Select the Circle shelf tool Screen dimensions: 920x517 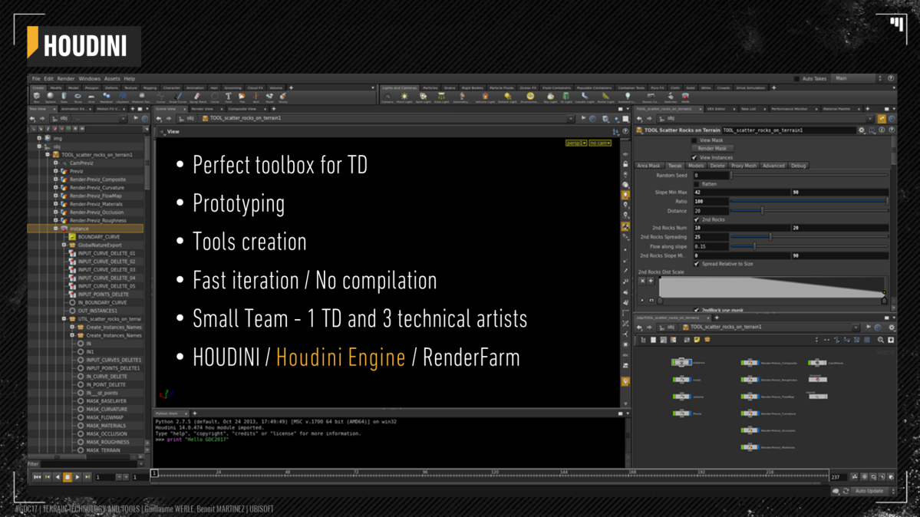[215, 97]
